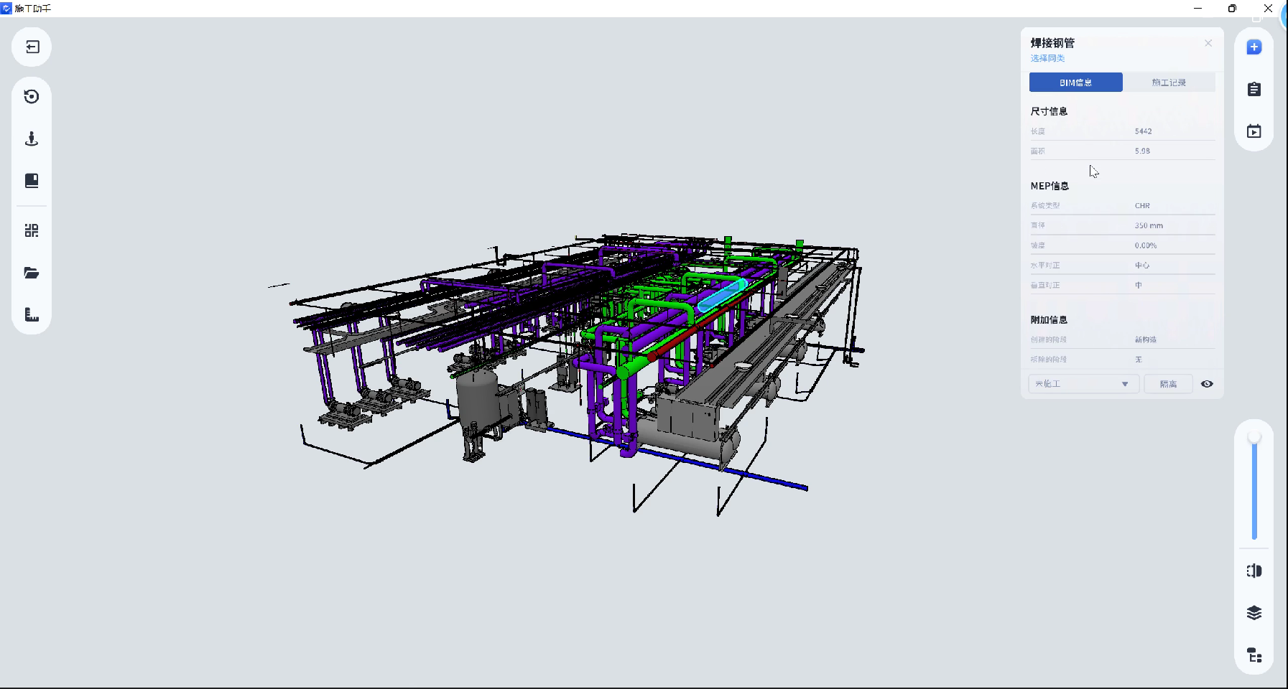
Task: Click the video/recording icon
Action: [1254, 131]
